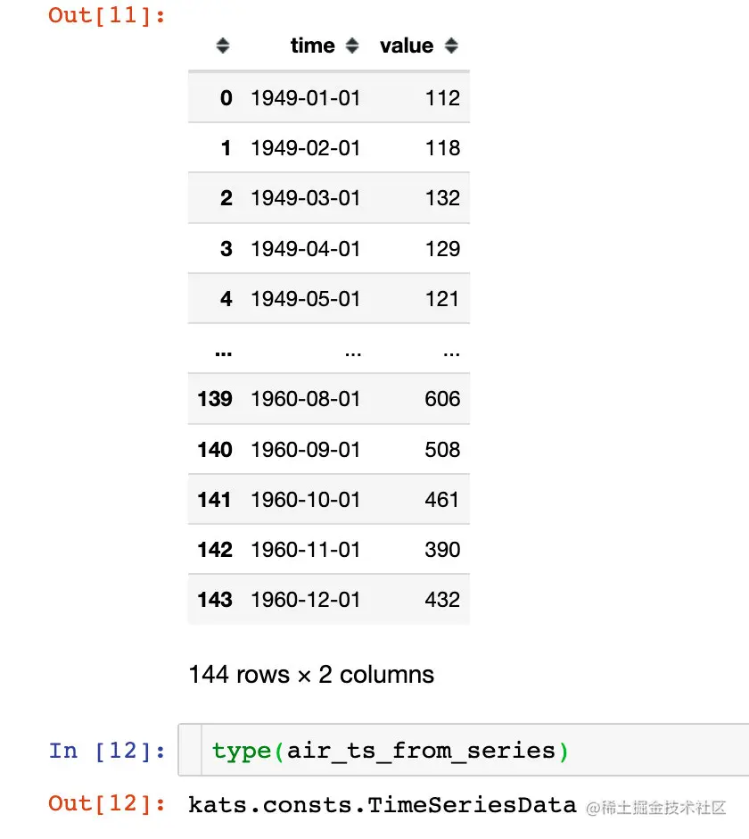Viewport: 749px width, 839px height.
Task: Sort by time column arrows
Action: pos(352,46)
